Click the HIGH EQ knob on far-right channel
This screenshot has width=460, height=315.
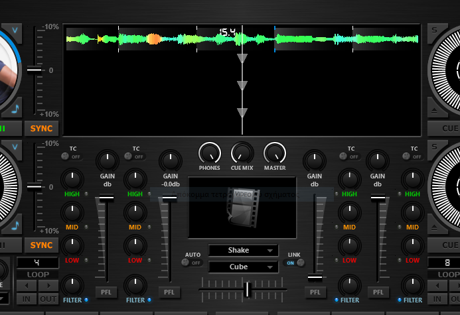412,179
